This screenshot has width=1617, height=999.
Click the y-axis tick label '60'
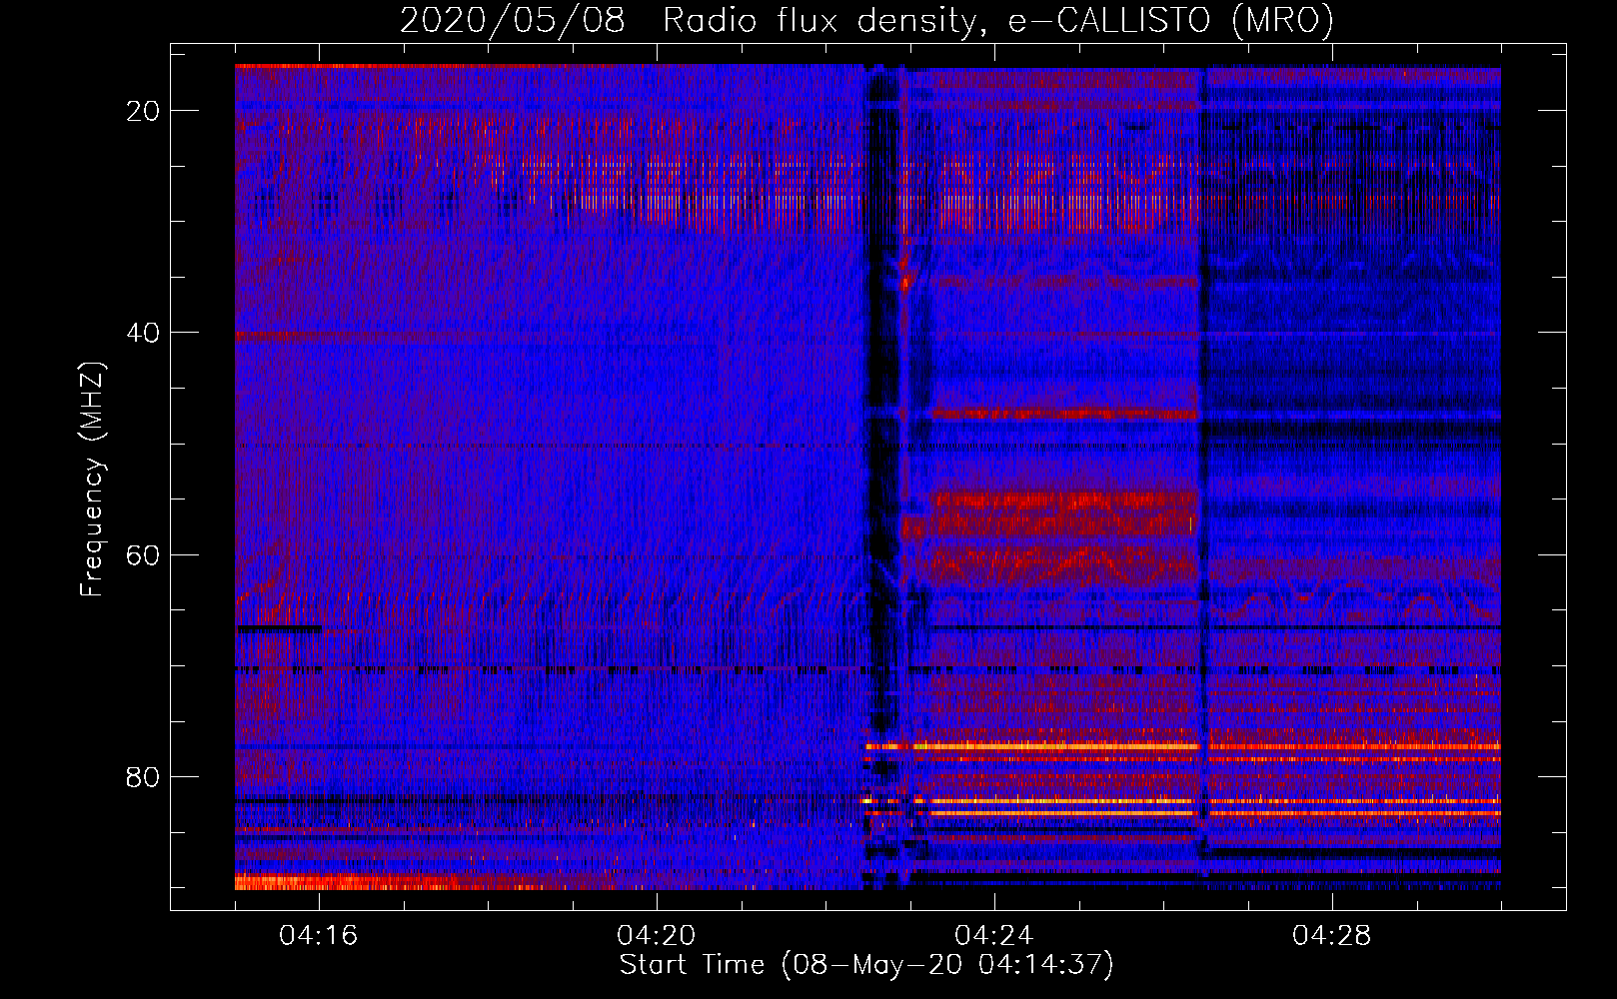[144, 554]
